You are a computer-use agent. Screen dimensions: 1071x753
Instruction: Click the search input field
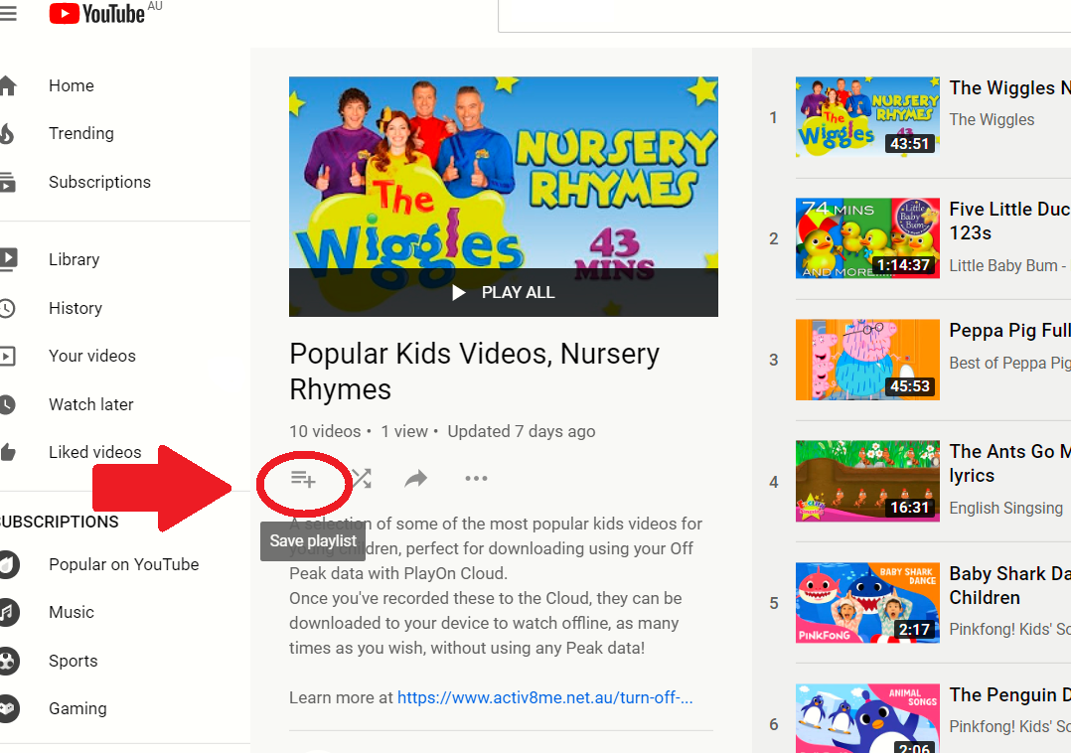pos(784,15)
